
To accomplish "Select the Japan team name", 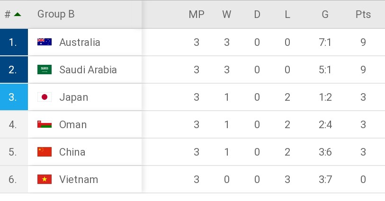I will point(73,97).
